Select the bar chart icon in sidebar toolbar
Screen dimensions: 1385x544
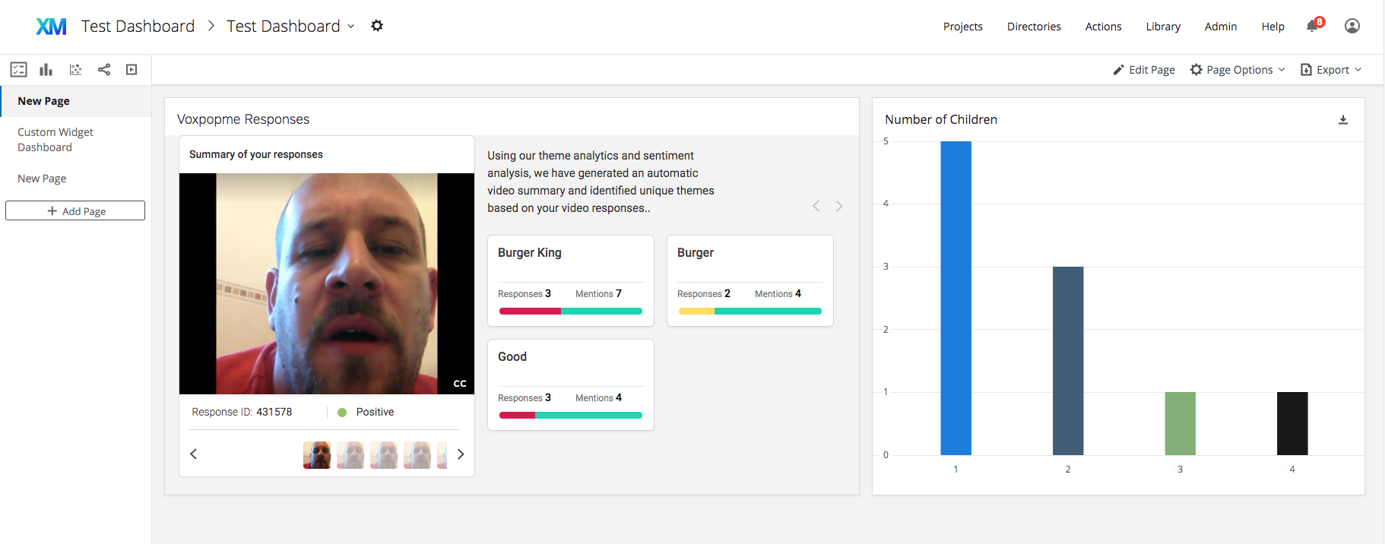coord(46,70)
